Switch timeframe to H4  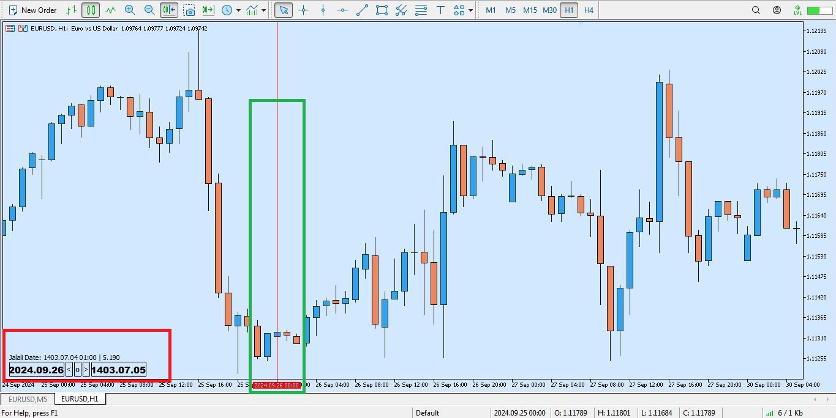(x=589, y=10)
